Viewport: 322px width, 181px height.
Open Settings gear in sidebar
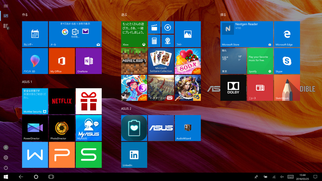[6, 158]
